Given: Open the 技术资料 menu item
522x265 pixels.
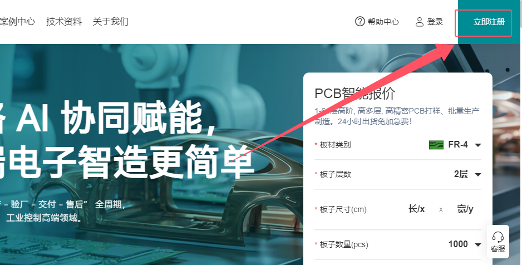Looking at the screenshot, I should [x=64, y=22].
